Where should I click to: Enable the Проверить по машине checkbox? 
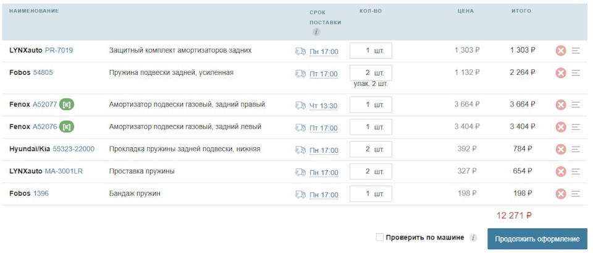coord(380,237)
